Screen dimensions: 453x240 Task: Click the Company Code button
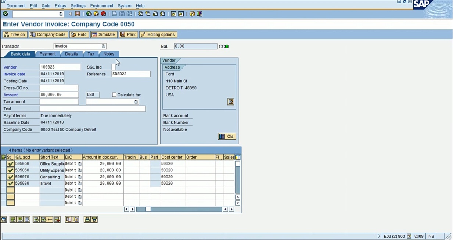coord(48,34)
